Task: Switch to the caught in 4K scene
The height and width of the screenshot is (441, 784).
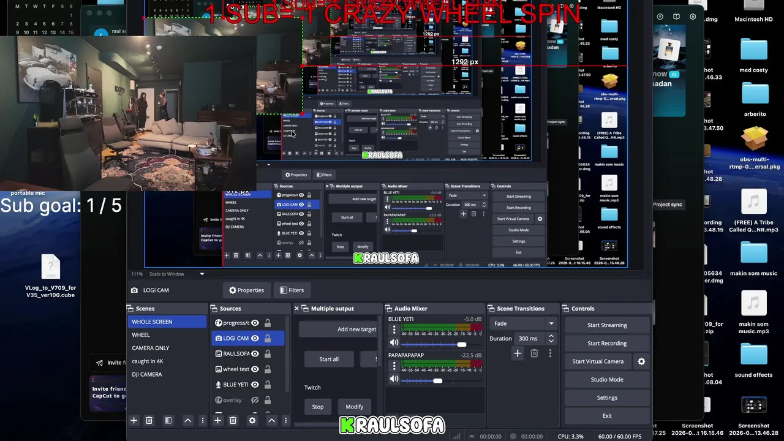Action: pyautogui.click(x=167, y=361)
